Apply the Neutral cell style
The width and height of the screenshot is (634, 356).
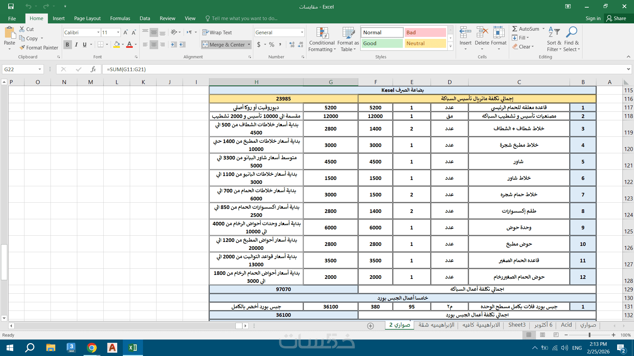pos(425,43)
